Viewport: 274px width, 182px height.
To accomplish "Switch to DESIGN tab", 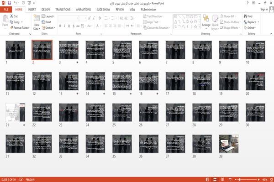I will [x=46, y=10].
